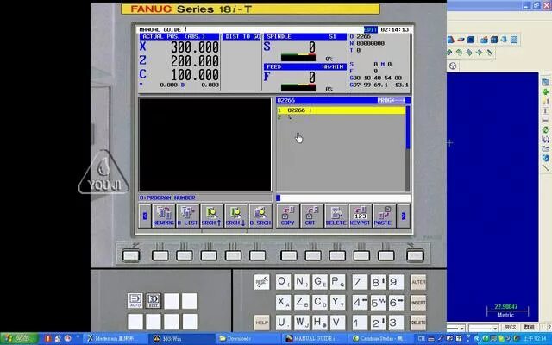Screen dimensions: 552x345
Task: Click the INSERT key
Action: tap(418, 303)
